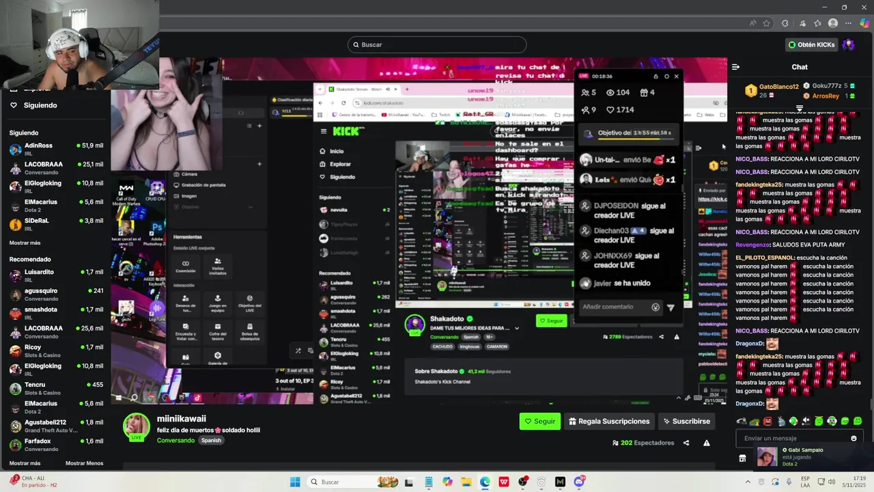Click the EL_PILOTO_ESPANOL username in chat

click(765, 258)
